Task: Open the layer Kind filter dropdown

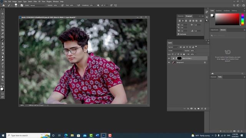Action: click(x=173, y=47)
